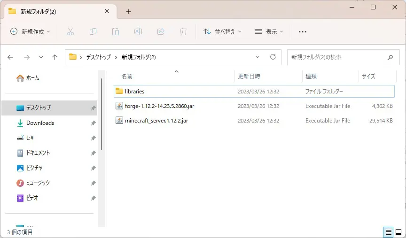Click the Copy icon in toolbar
The image size is (406, 238).
(93, 31)
